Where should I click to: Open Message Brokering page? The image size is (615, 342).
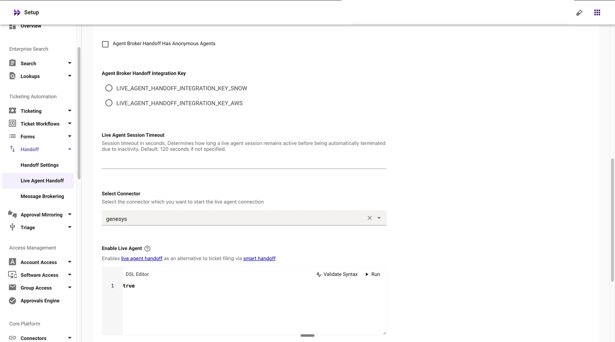pyautogui.click(x=42, y=196)
